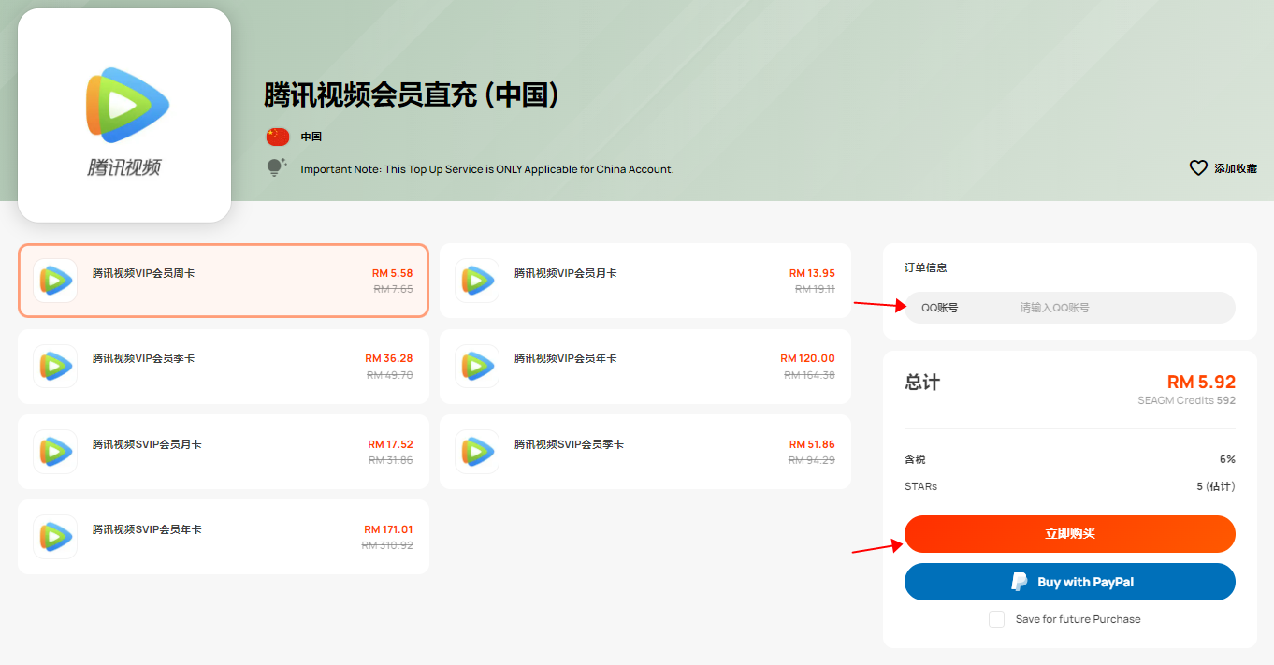Viewport: 1274px width, 665px height.
Task: Click the RM 5.58 price
Action: pos(392,273)
